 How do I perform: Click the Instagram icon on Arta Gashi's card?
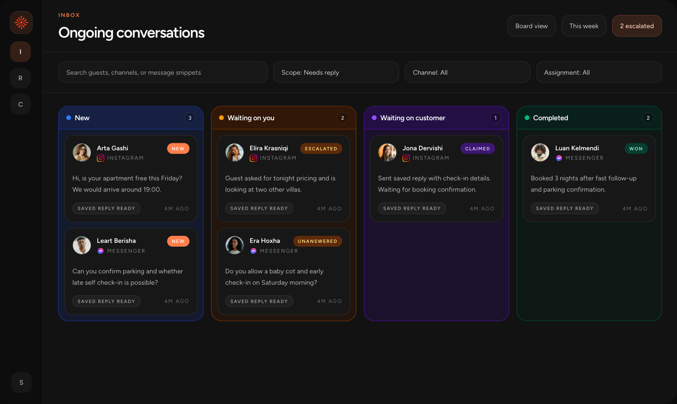tap(101, 158)
